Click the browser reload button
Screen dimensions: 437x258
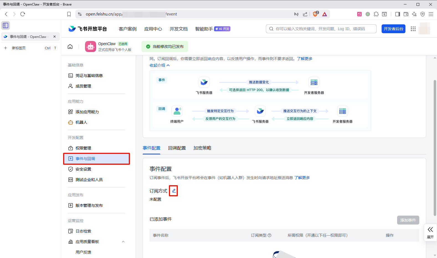pos(23,14)
